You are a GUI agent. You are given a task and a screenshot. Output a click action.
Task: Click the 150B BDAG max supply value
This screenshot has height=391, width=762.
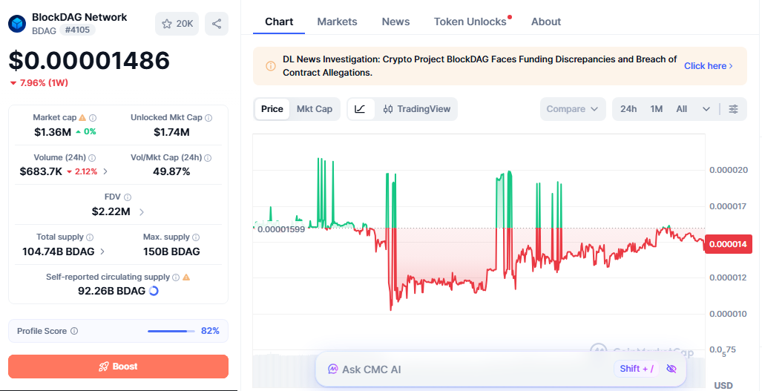point(171,252)
